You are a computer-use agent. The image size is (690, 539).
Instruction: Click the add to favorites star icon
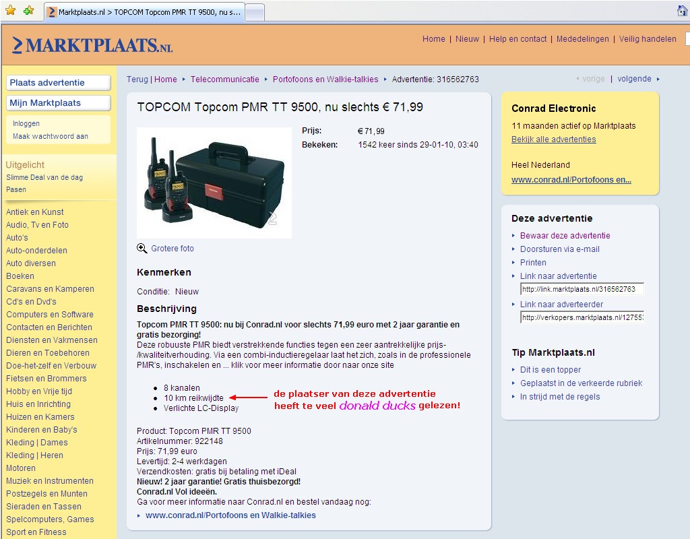tap(28, 11)
